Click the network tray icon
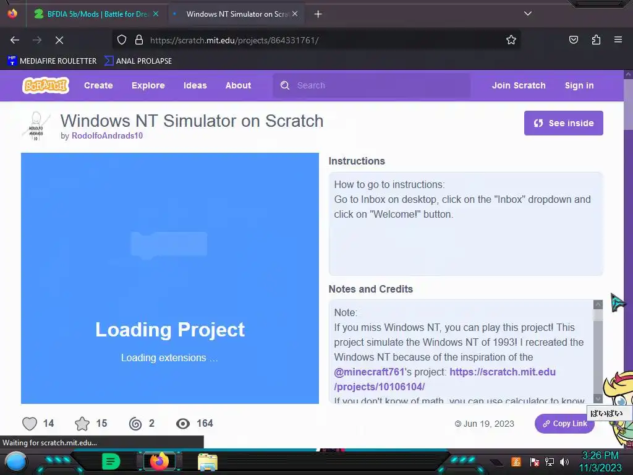This screenshot has width=633, height=475. (x=550, y=462)
